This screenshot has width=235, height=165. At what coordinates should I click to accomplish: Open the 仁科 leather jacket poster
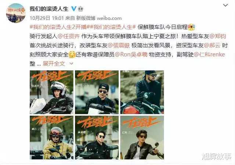tap(142, 137)
